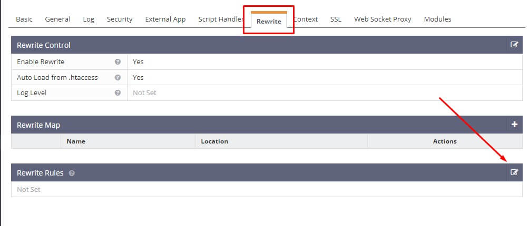The height and width of the screenshot is (226, 529).
Task: Click the Log Level help icon
Action: click(x=117, y=93)
